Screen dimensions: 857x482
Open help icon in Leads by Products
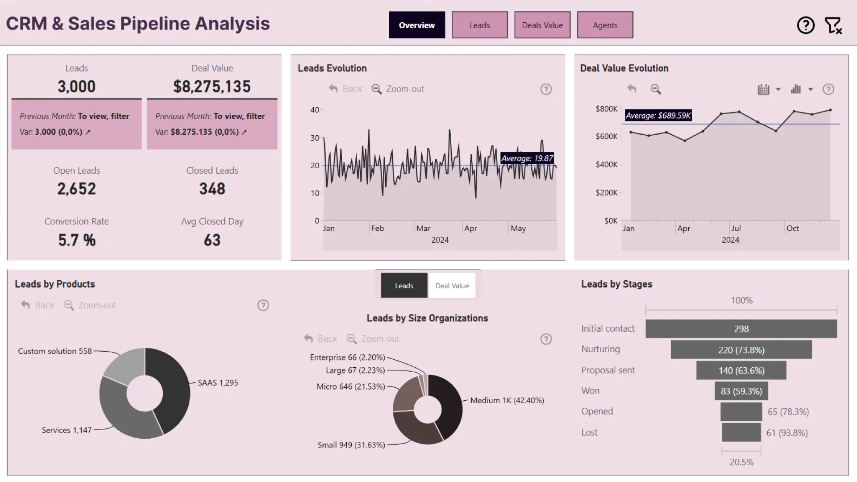click(x=263, y=305)
